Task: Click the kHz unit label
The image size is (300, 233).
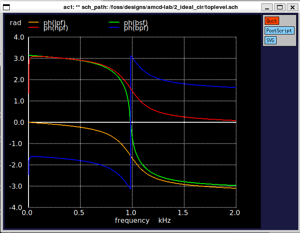Action: click(x=165, y=220)
